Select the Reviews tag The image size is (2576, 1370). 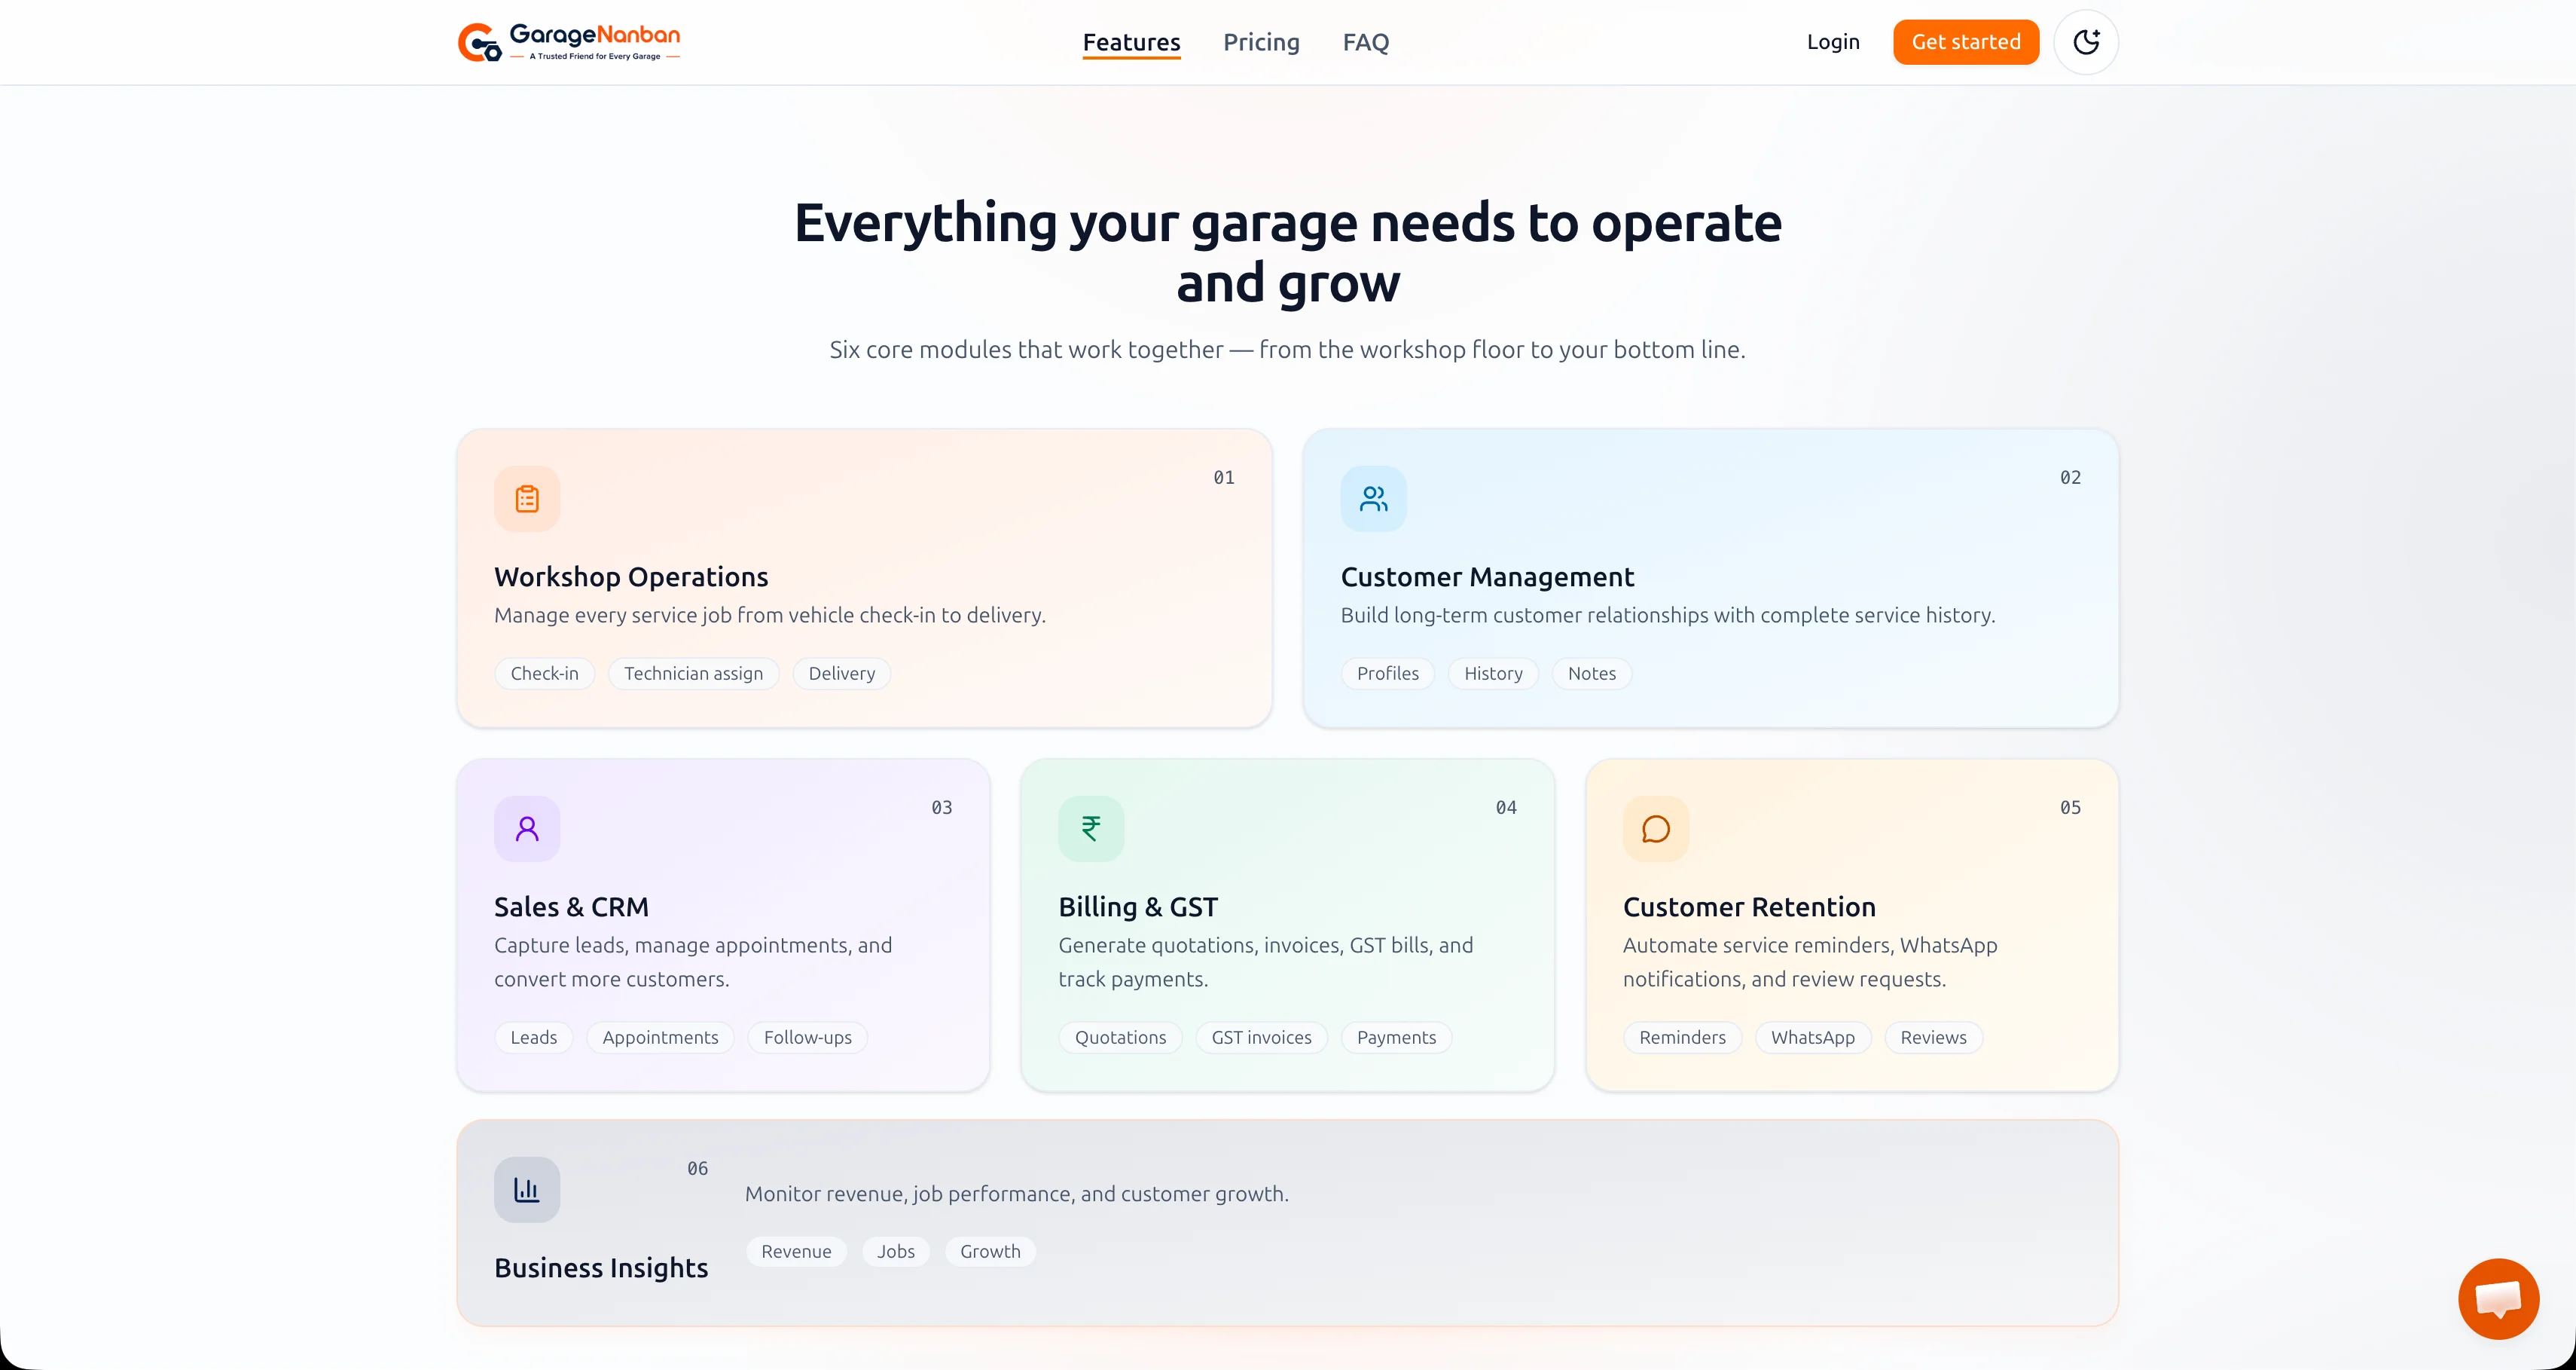[x=1933, y=1038]
